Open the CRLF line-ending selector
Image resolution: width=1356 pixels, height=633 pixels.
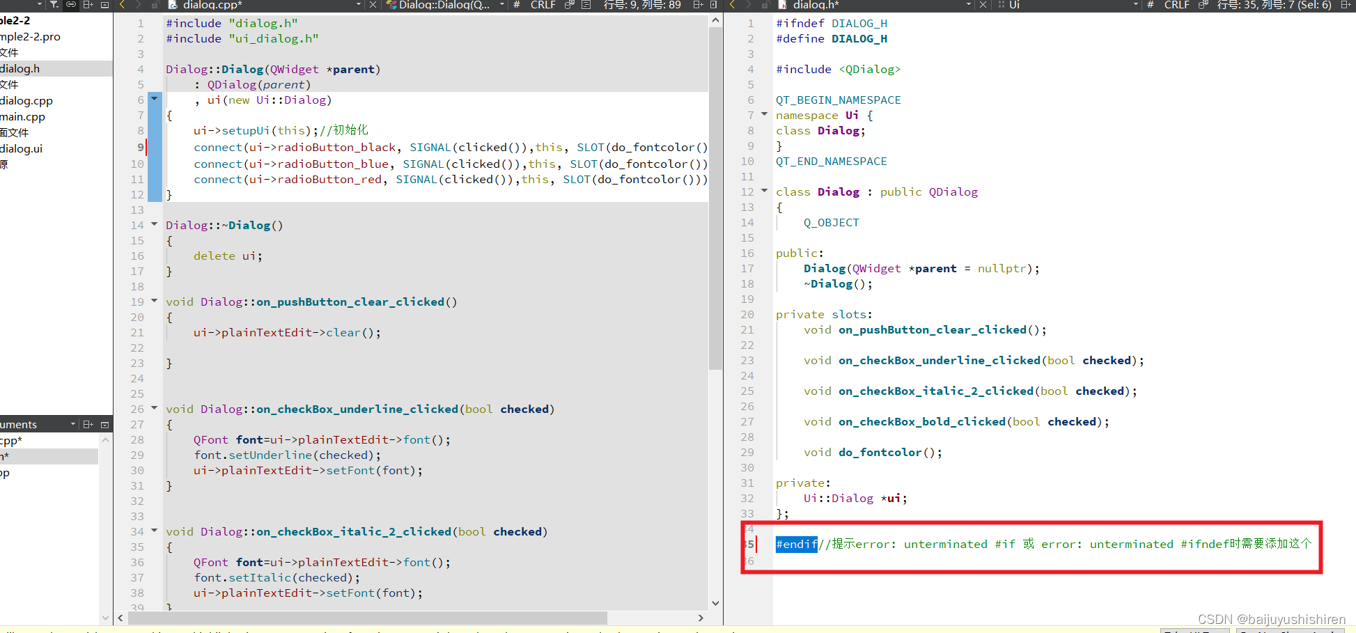click(x=542, y=5)
